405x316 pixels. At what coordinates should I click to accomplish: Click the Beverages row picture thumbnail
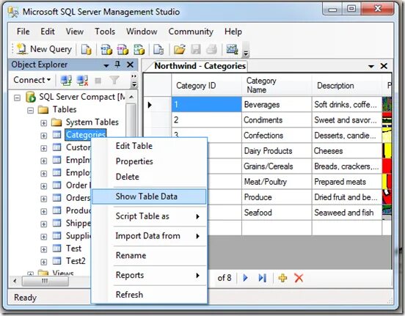tap(387, 105)
